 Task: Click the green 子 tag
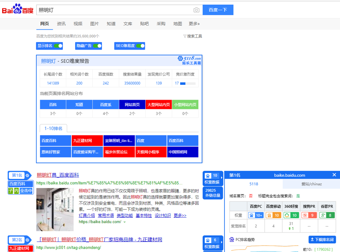click(11, 191)
